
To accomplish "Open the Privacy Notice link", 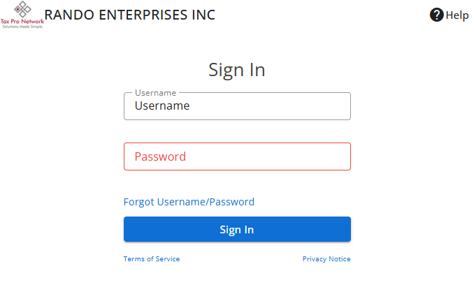I will tap(326, 259).
